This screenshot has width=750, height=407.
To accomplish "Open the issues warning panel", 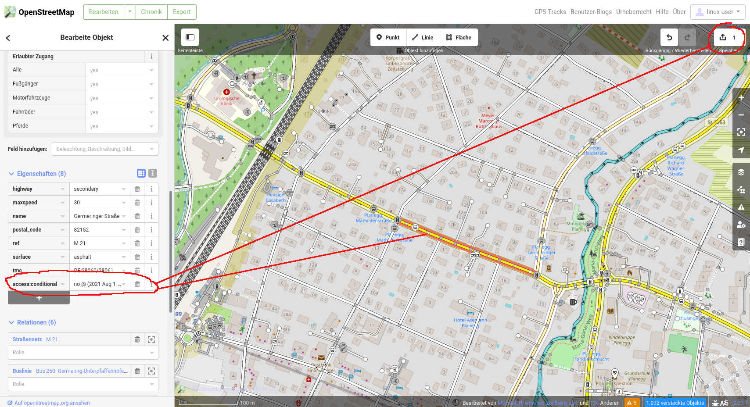I will tap(741, 207).
